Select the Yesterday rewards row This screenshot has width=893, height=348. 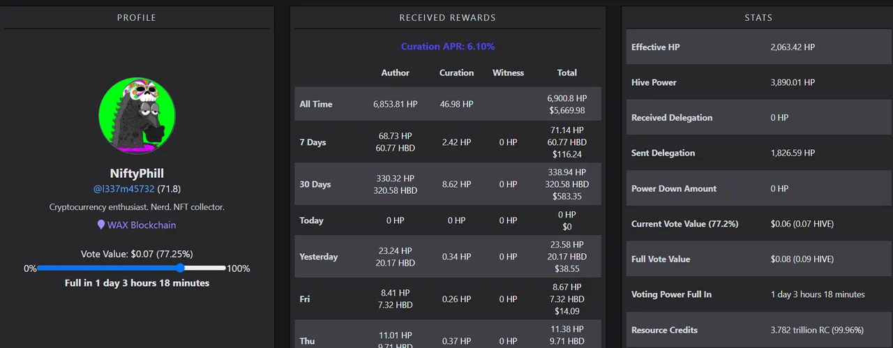click(448, 257)
